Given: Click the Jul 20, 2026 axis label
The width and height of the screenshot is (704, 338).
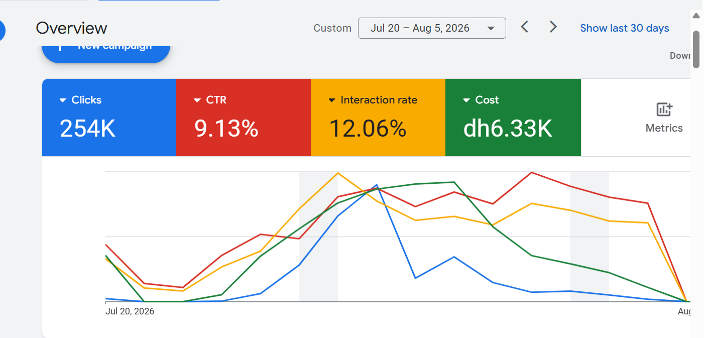Looking at the screenshot, I should coord(130,311).
